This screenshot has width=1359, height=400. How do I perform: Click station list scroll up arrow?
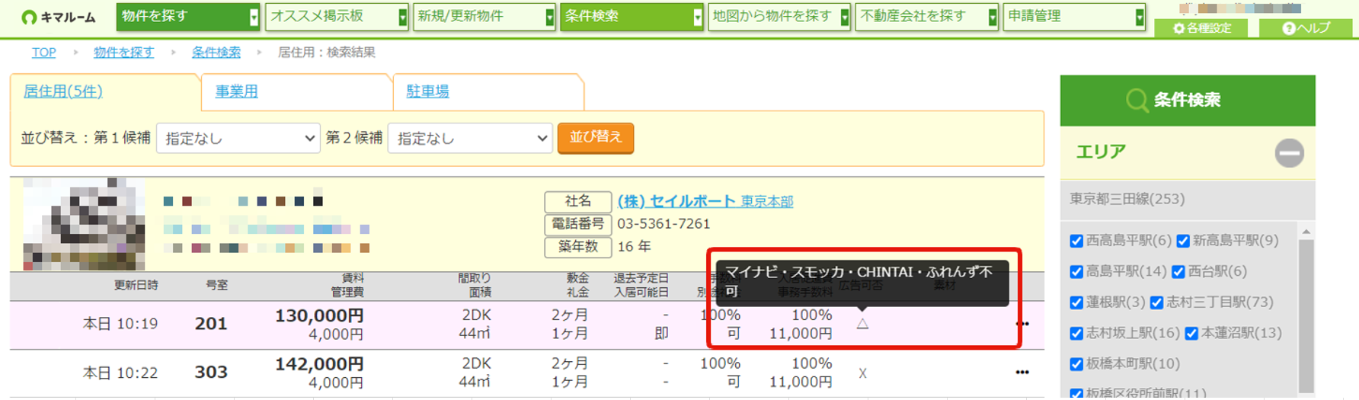pos(1306,232)
